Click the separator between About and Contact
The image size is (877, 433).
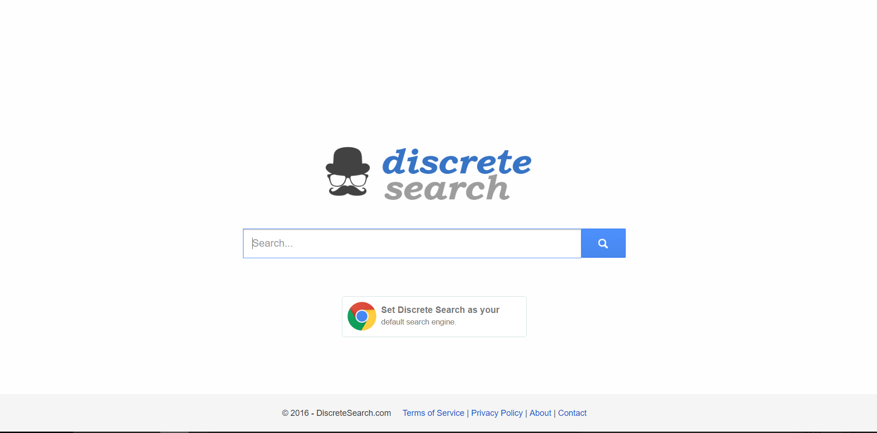(555, 413)
